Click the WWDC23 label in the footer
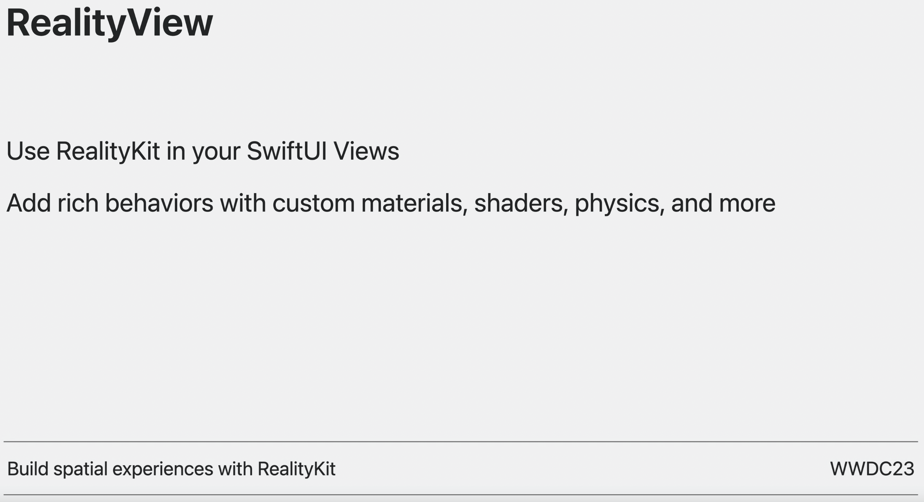Image resolution: width=924 pixels, height=502 pixels. (x=872, y=469)
